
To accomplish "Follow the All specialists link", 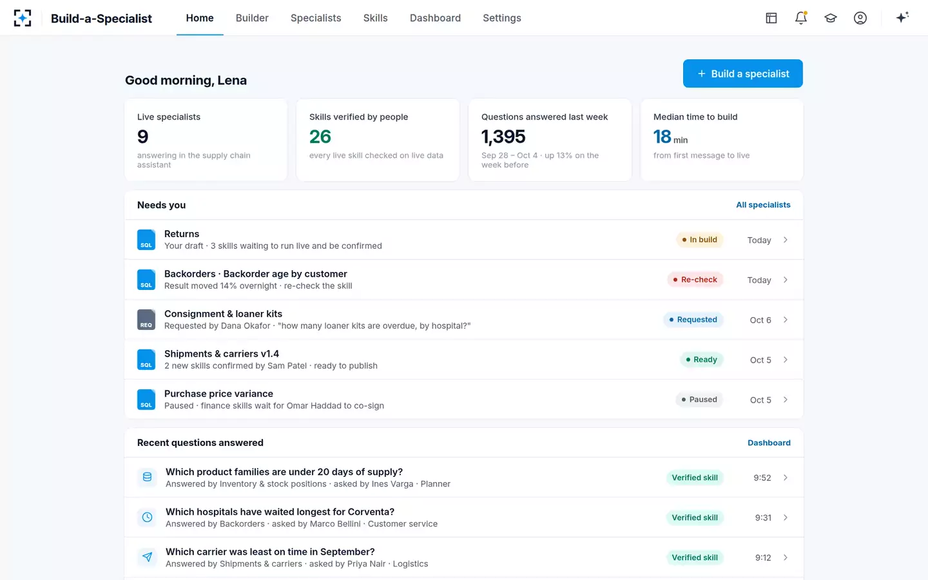I will pos(763,205).
